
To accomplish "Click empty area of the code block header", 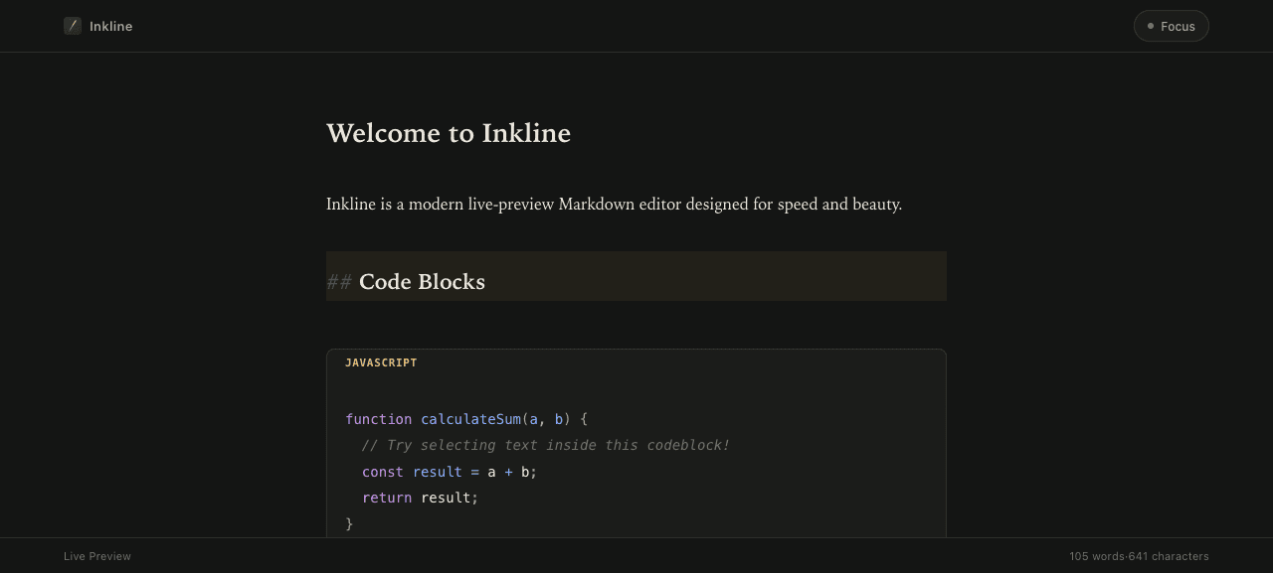I will point(676,362).
